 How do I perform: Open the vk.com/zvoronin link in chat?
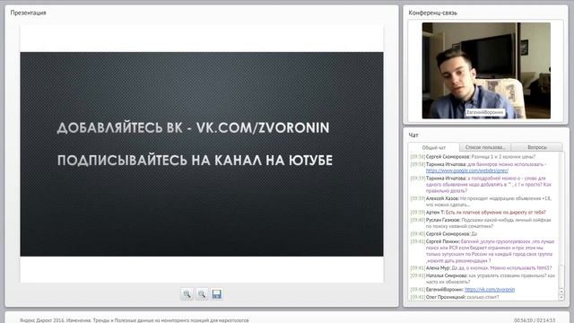coord(490,289)
